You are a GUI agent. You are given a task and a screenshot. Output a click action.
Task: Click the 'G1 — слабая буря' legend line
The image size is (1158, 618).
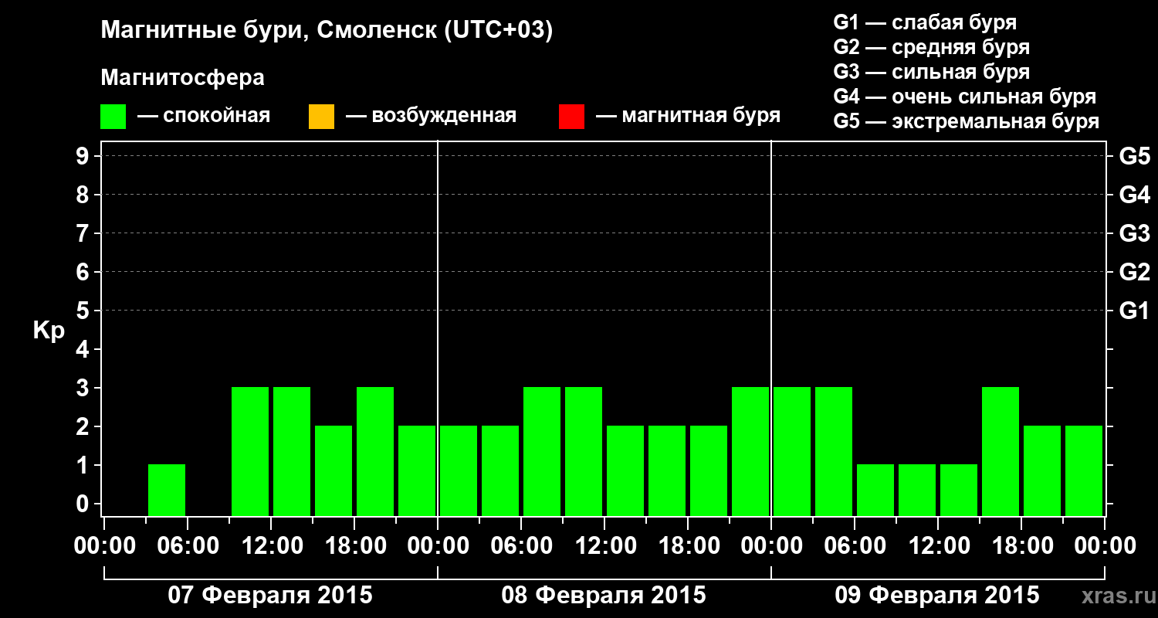click(925, 22)
